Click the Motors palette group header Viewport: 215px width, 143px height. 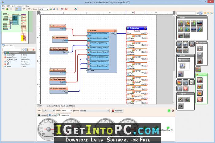pos(186,55)
